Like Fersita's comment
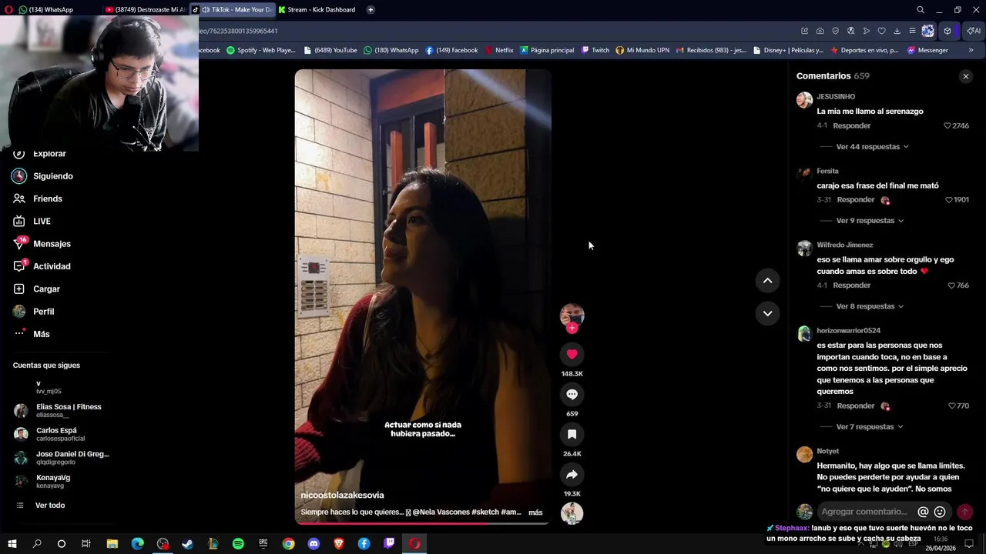 949,200
